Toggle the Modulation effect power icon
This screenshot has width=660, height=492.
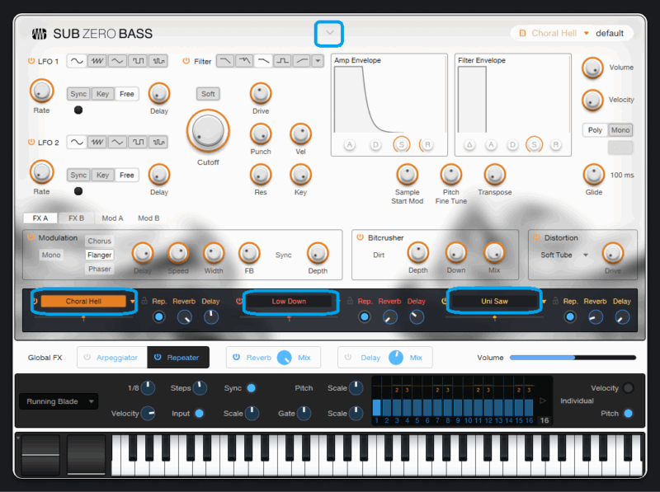[x=31, y=237]
